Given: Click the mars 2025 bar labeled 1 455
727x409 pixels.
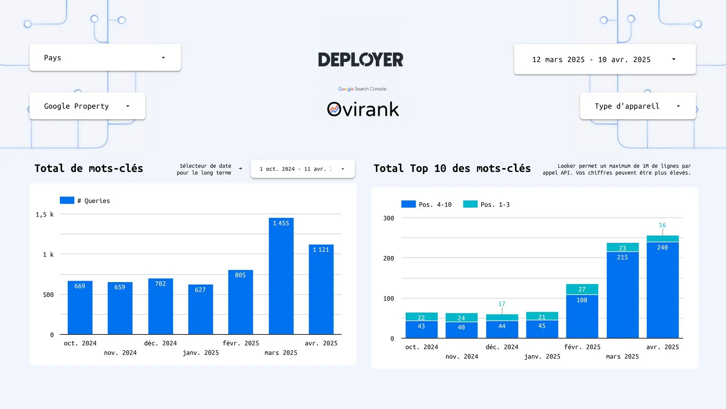Looking at the screenshot, I should 281,276.
